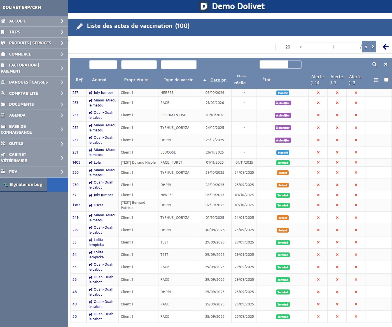Viewport: 392px width, 327px height.
Task: Click the Demo Dolivet logo icon
Action: point(204,6)
